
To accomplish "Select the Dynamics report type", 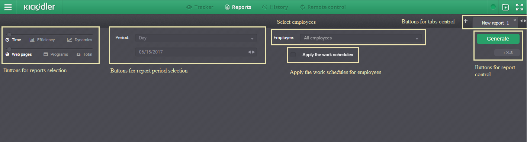I will [x=80, y=40].
